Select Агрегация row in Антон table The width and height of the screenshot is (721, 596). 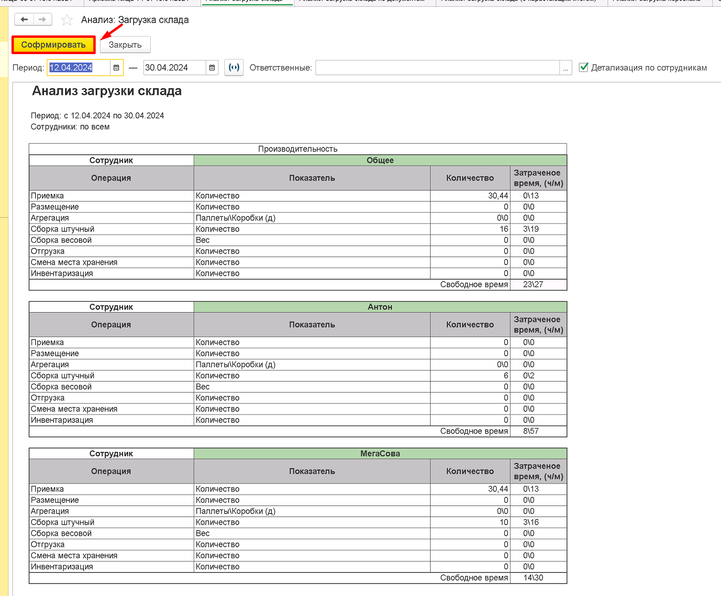tap(298, 364)
